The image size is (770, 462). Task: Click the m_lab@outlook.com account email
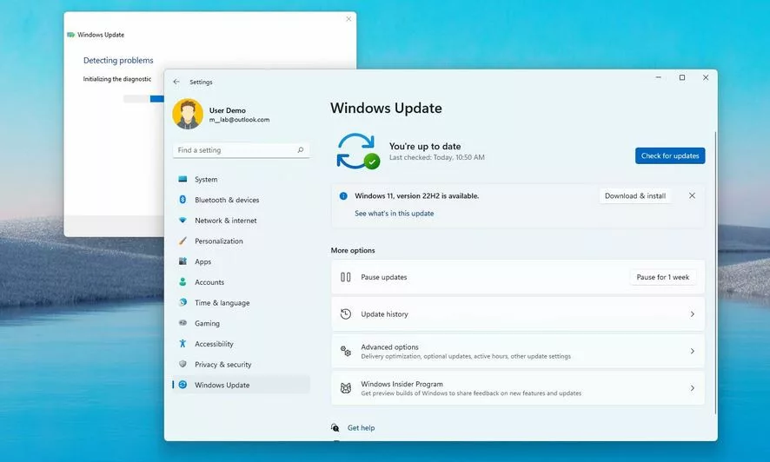239,120
